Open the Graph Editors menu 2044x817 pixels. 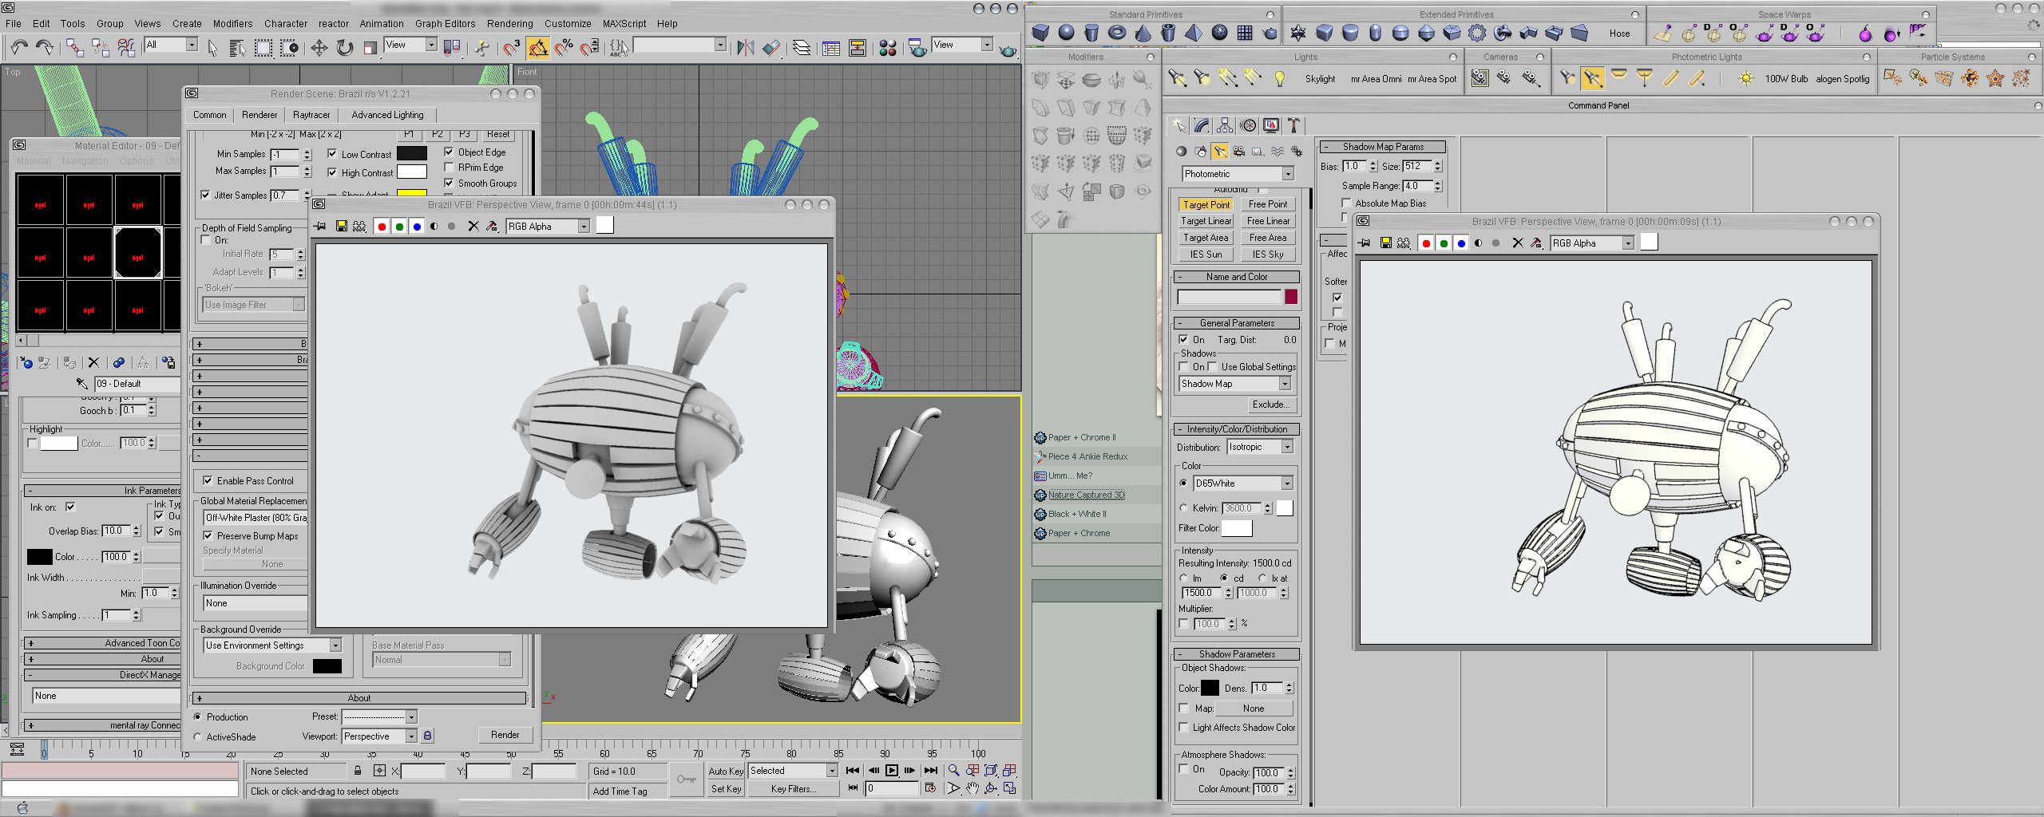tap(445, 24)
